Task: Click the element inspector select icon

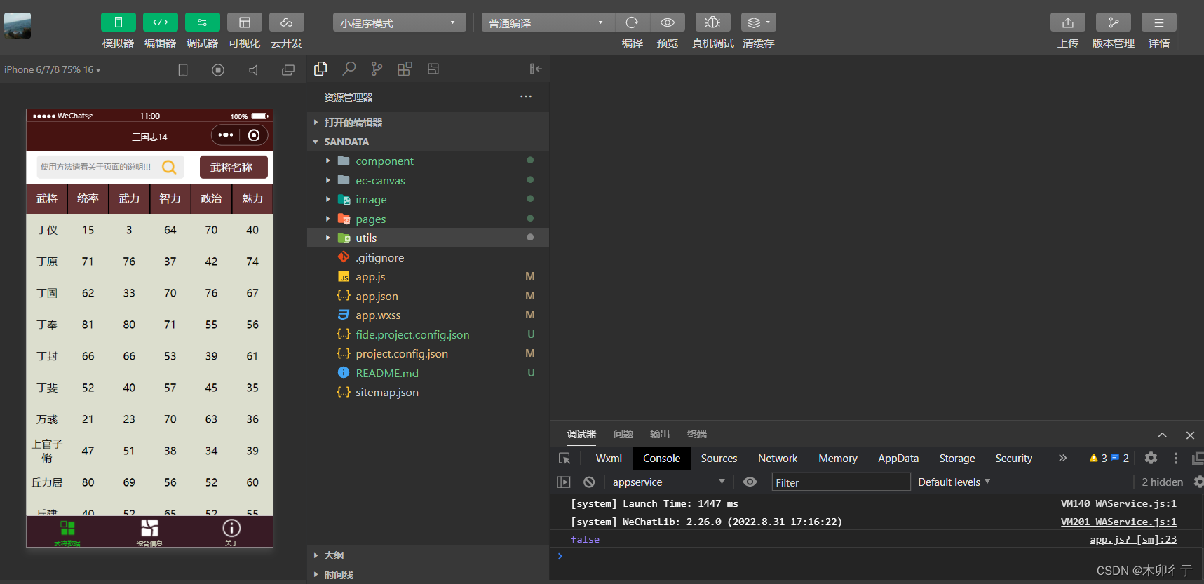Action: (x=564, y=458)
